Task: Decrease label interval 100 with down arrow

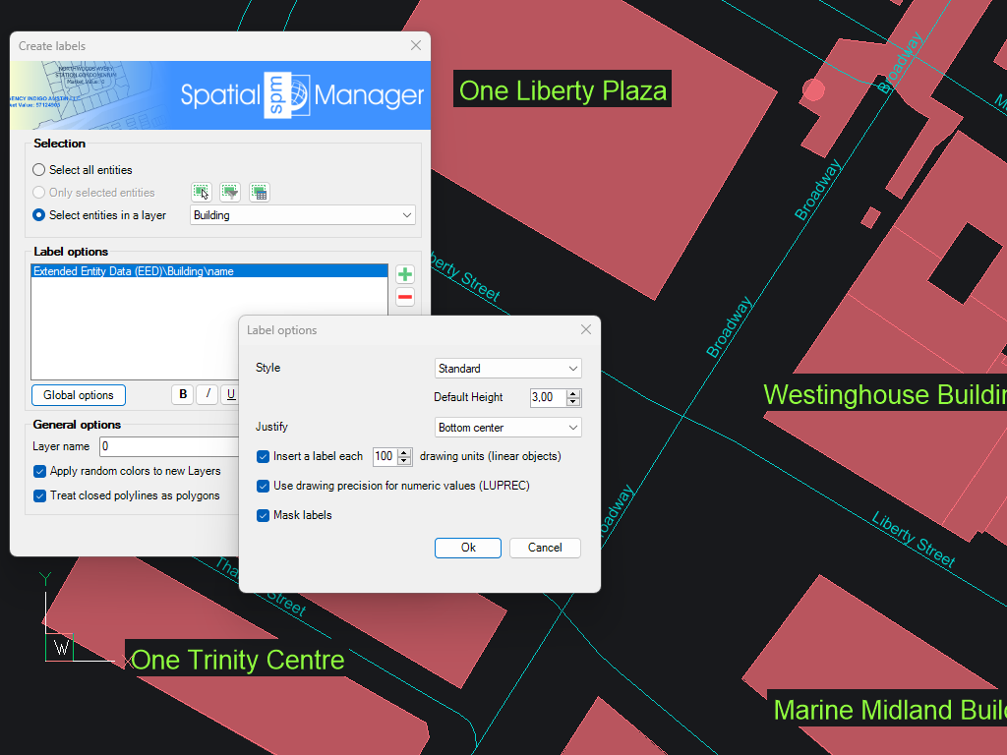Action: (404, 461)
